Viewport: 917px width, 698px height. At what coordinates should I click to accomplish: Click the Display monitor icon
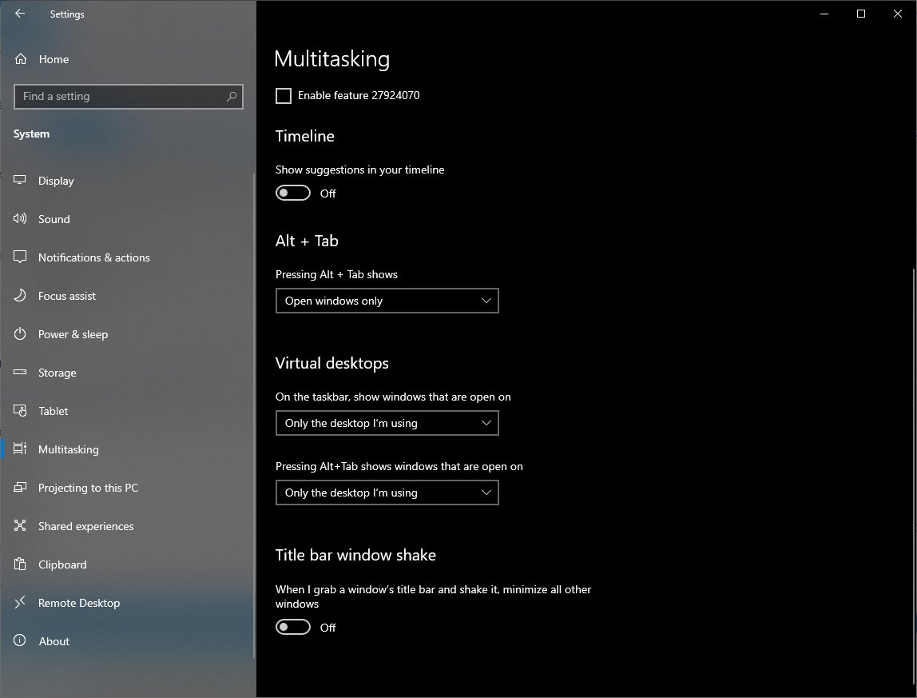21,181
